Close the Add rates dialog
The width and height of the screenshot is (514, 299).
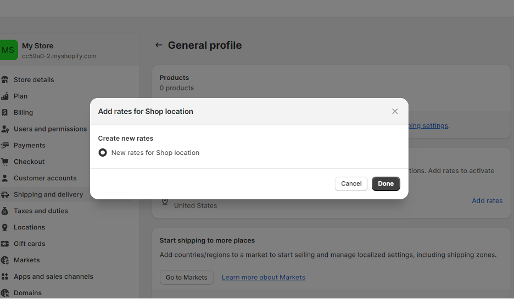[395, 111]
